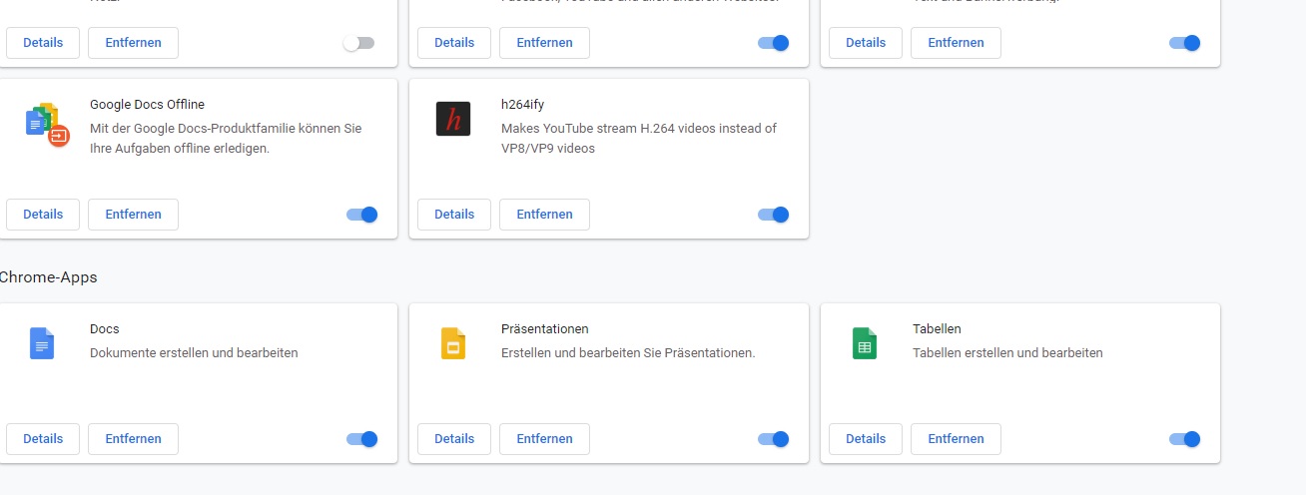Open Details for the Präsentationen app

click(454, 439)
